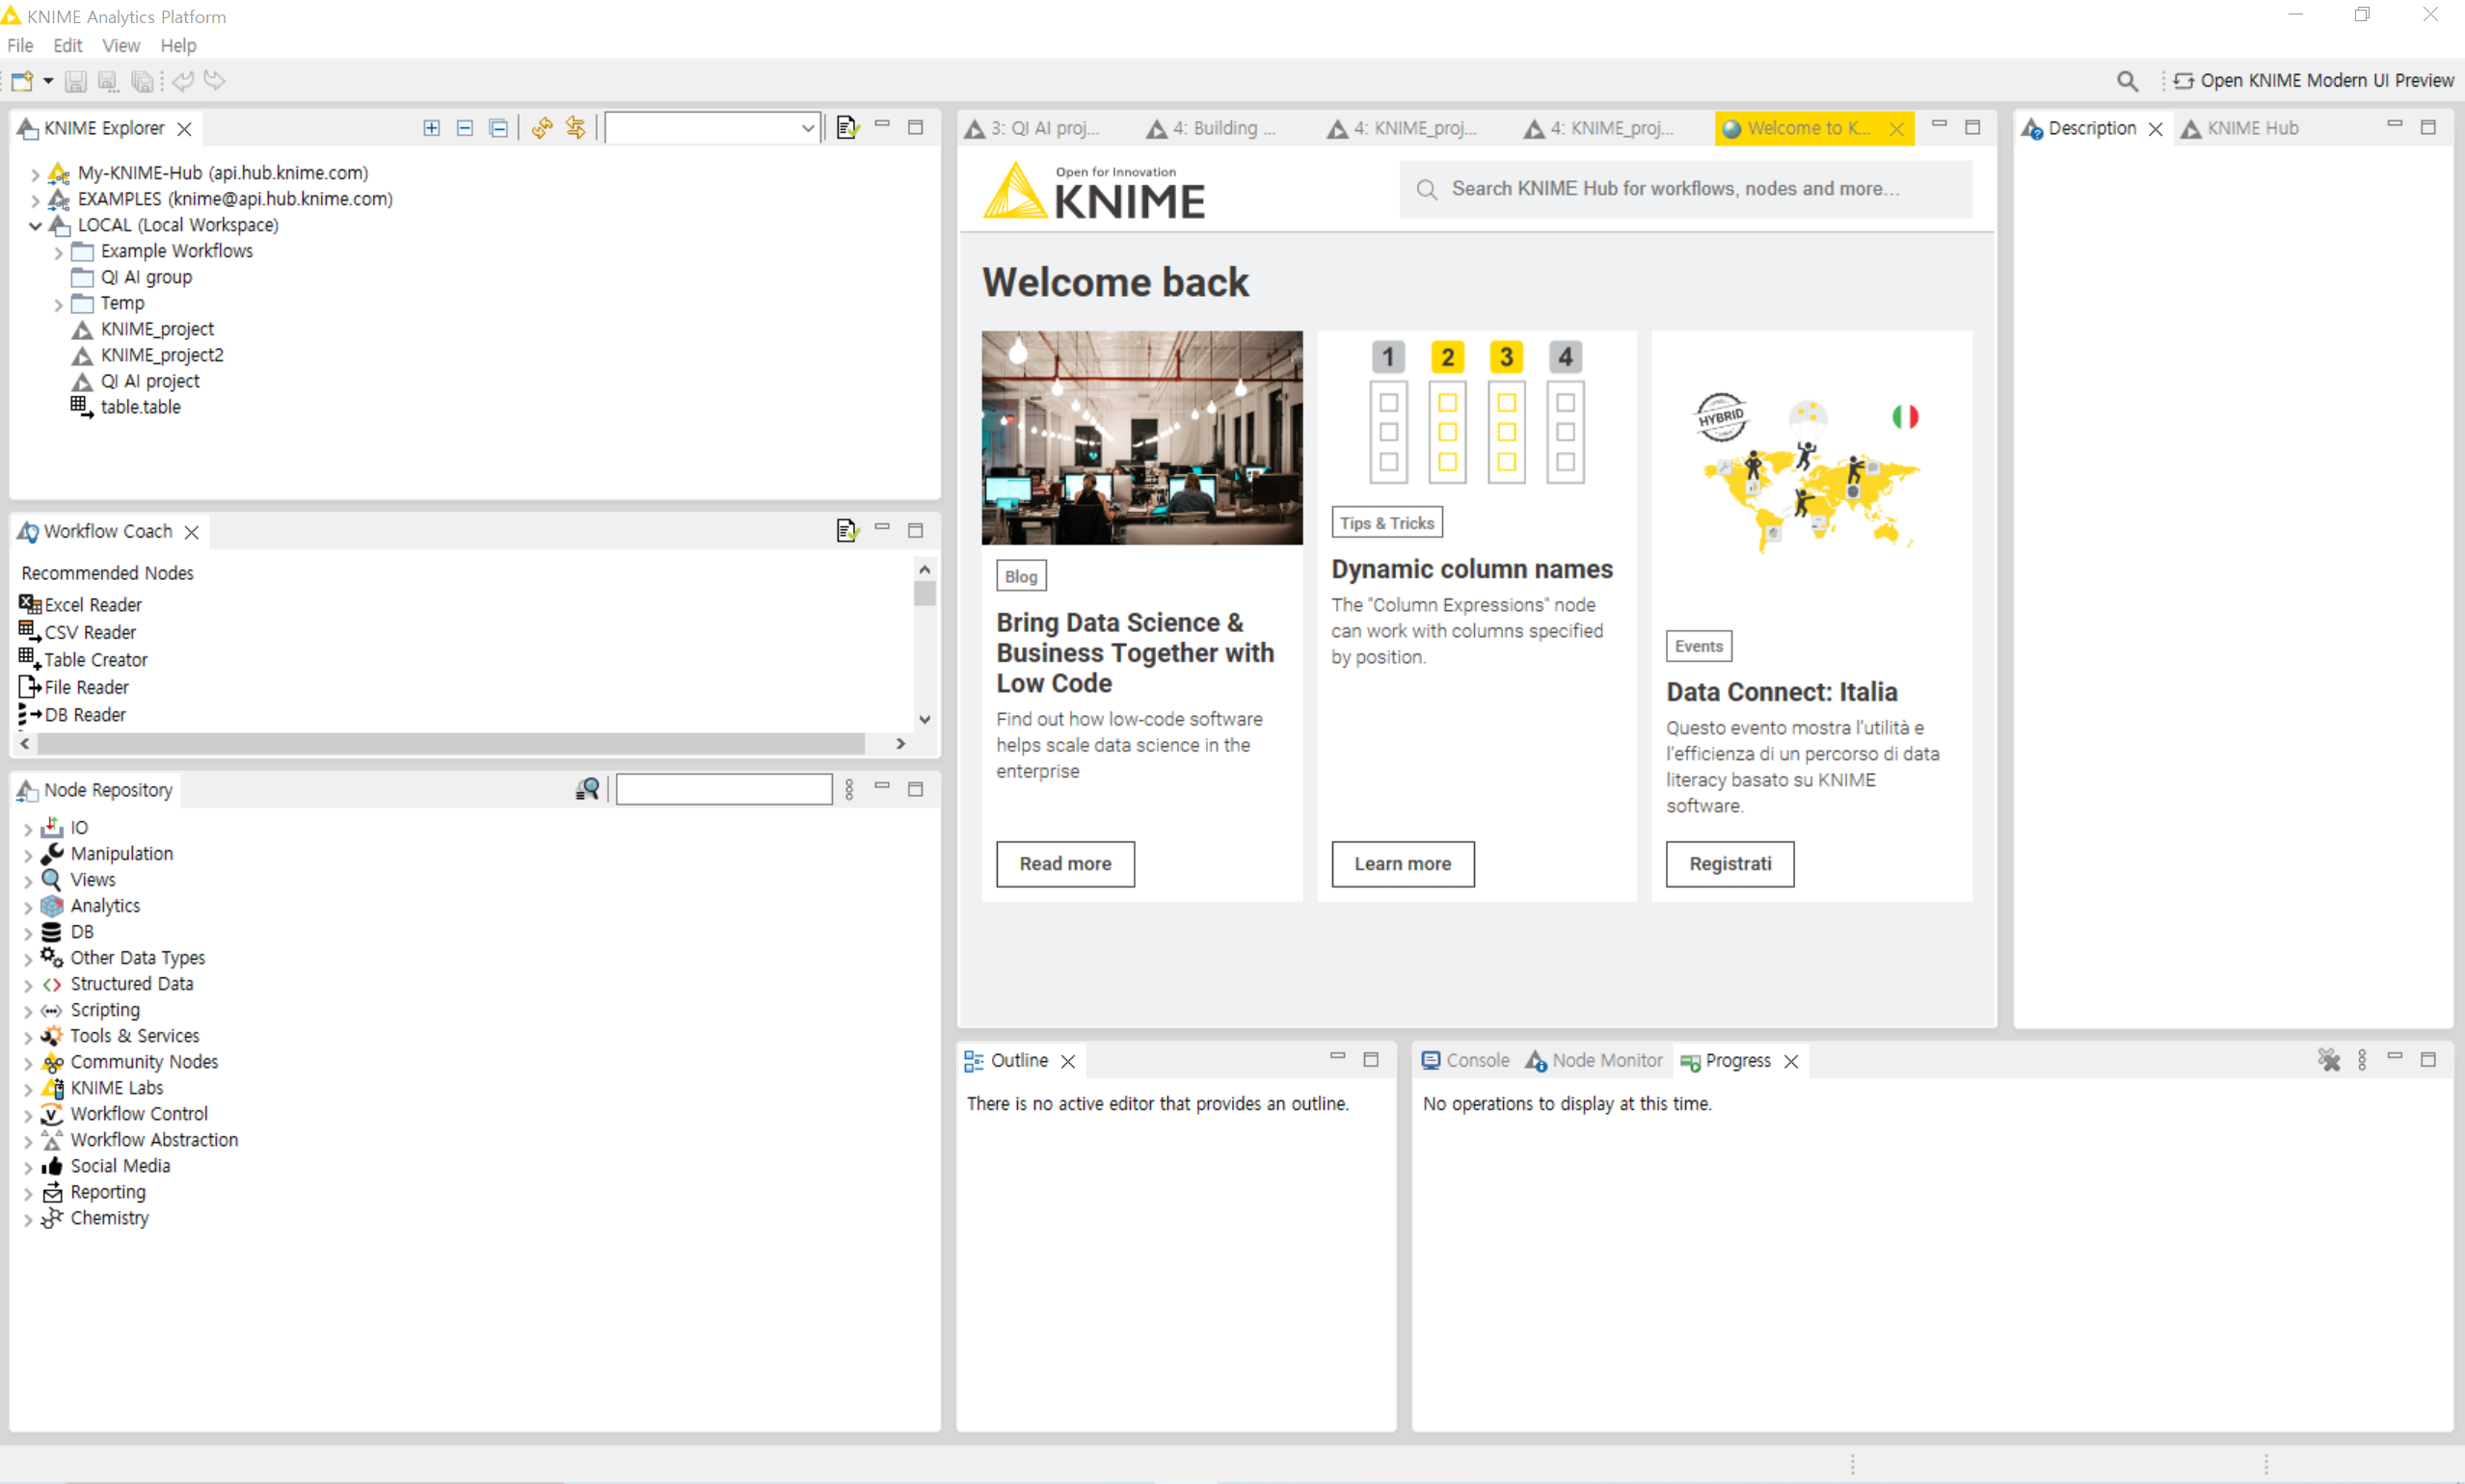Click the Registrati button for Data Connect: Italia
The width and height of the screenshot is (2465, 1484).
tap(1728, 864)
